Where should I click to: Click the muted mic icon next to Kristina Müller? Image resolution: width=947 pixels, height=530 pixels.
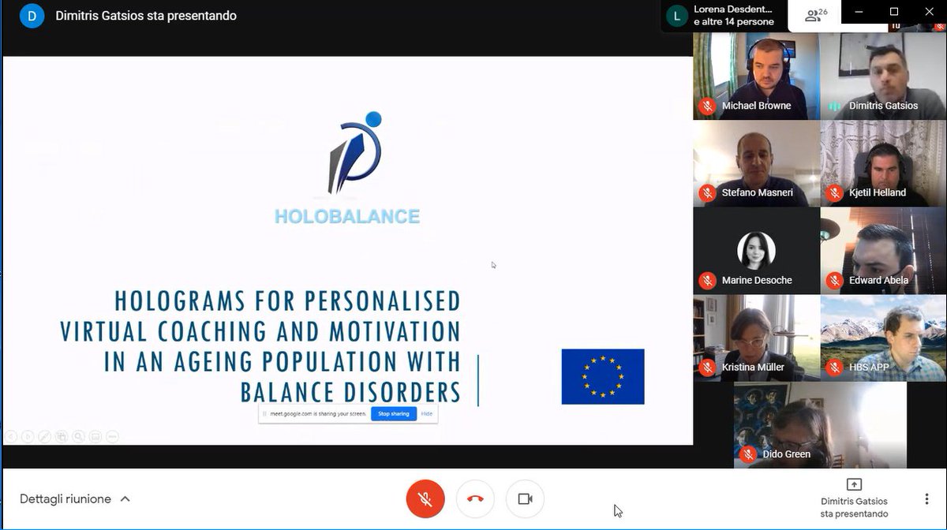click(708, 368)
